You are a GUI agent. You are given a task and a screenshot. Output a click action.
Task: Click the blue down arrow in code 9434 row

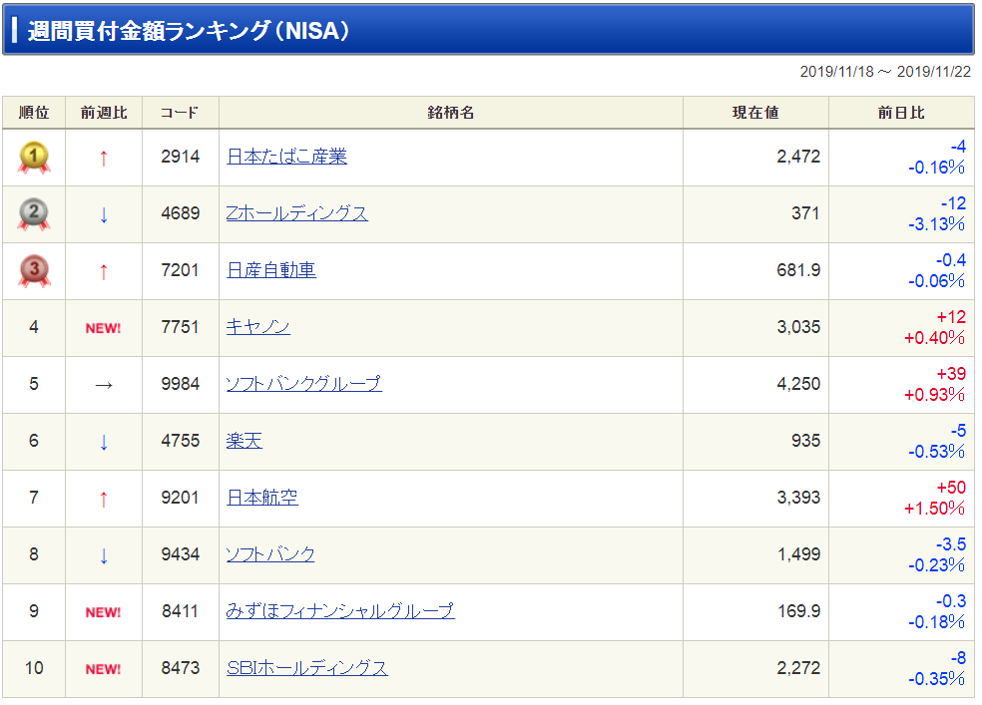104,555
